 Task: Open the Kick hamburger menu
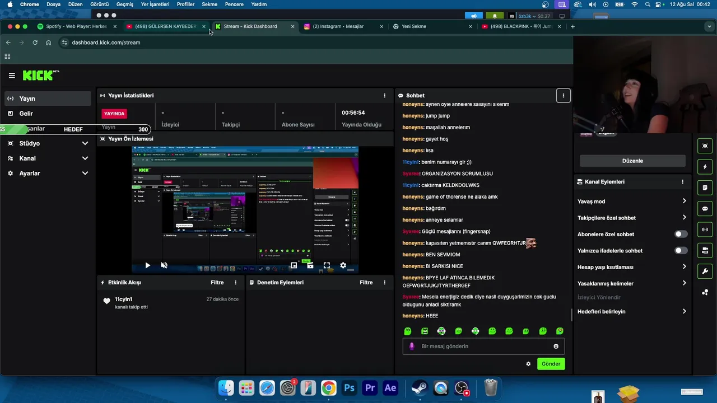coord(12,76)
